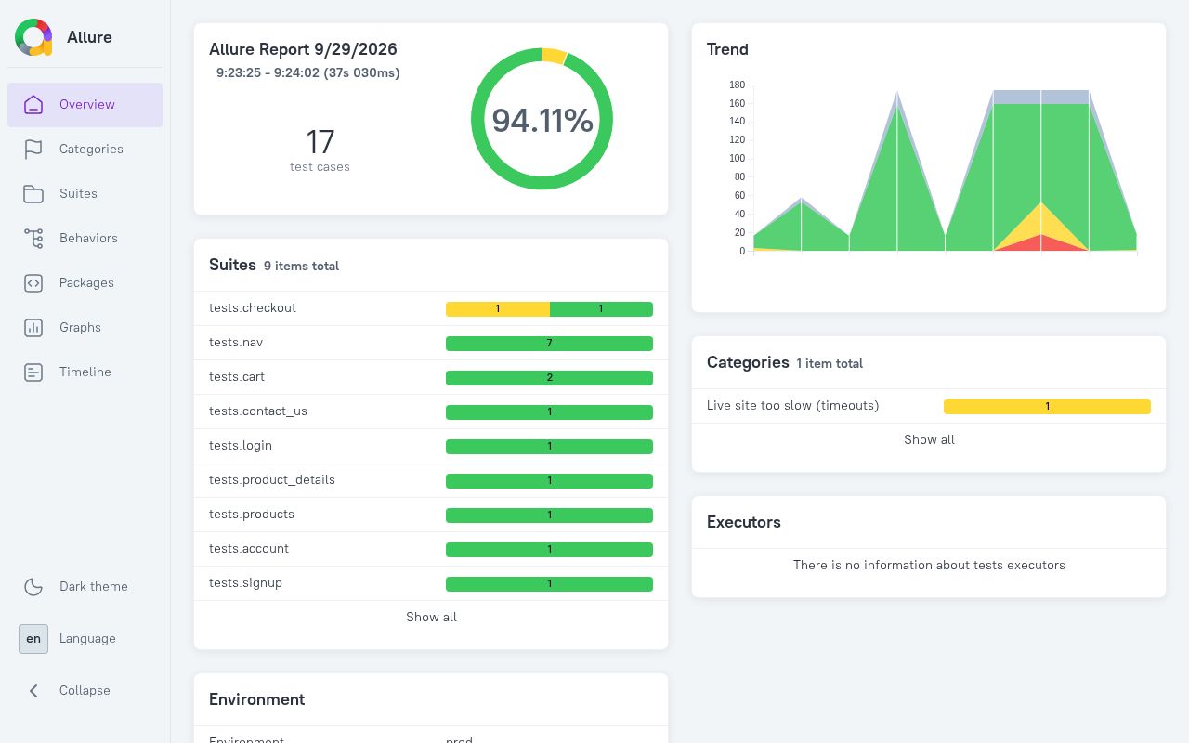Click the yellow broken segment of tests.checkout

[x=498, y=309]
